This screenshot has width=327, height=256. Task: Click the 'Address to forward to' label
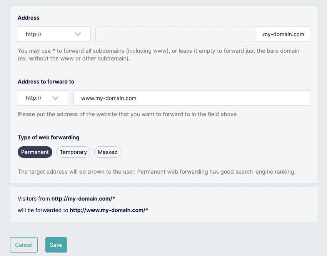pyautogui.click(x=46, y=82)
